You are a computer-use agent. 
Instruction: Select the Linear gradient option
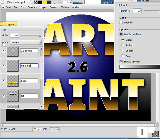coord(123,39)
